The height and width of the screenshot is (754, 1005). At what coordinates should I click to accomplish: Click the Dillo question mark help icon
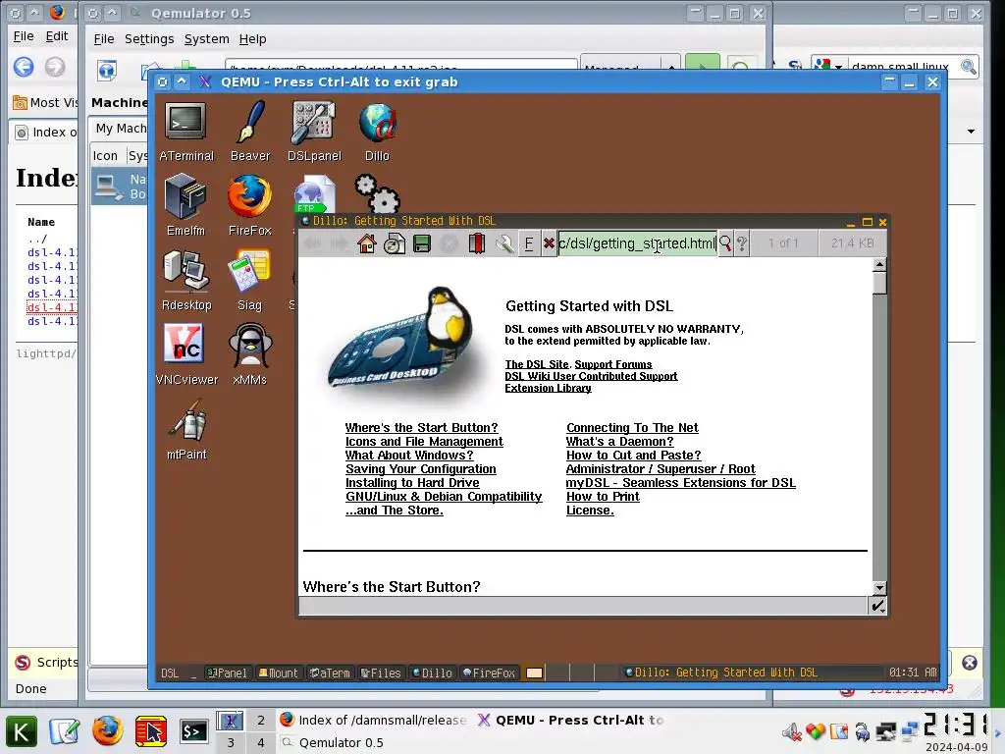[x=742, y=243]
